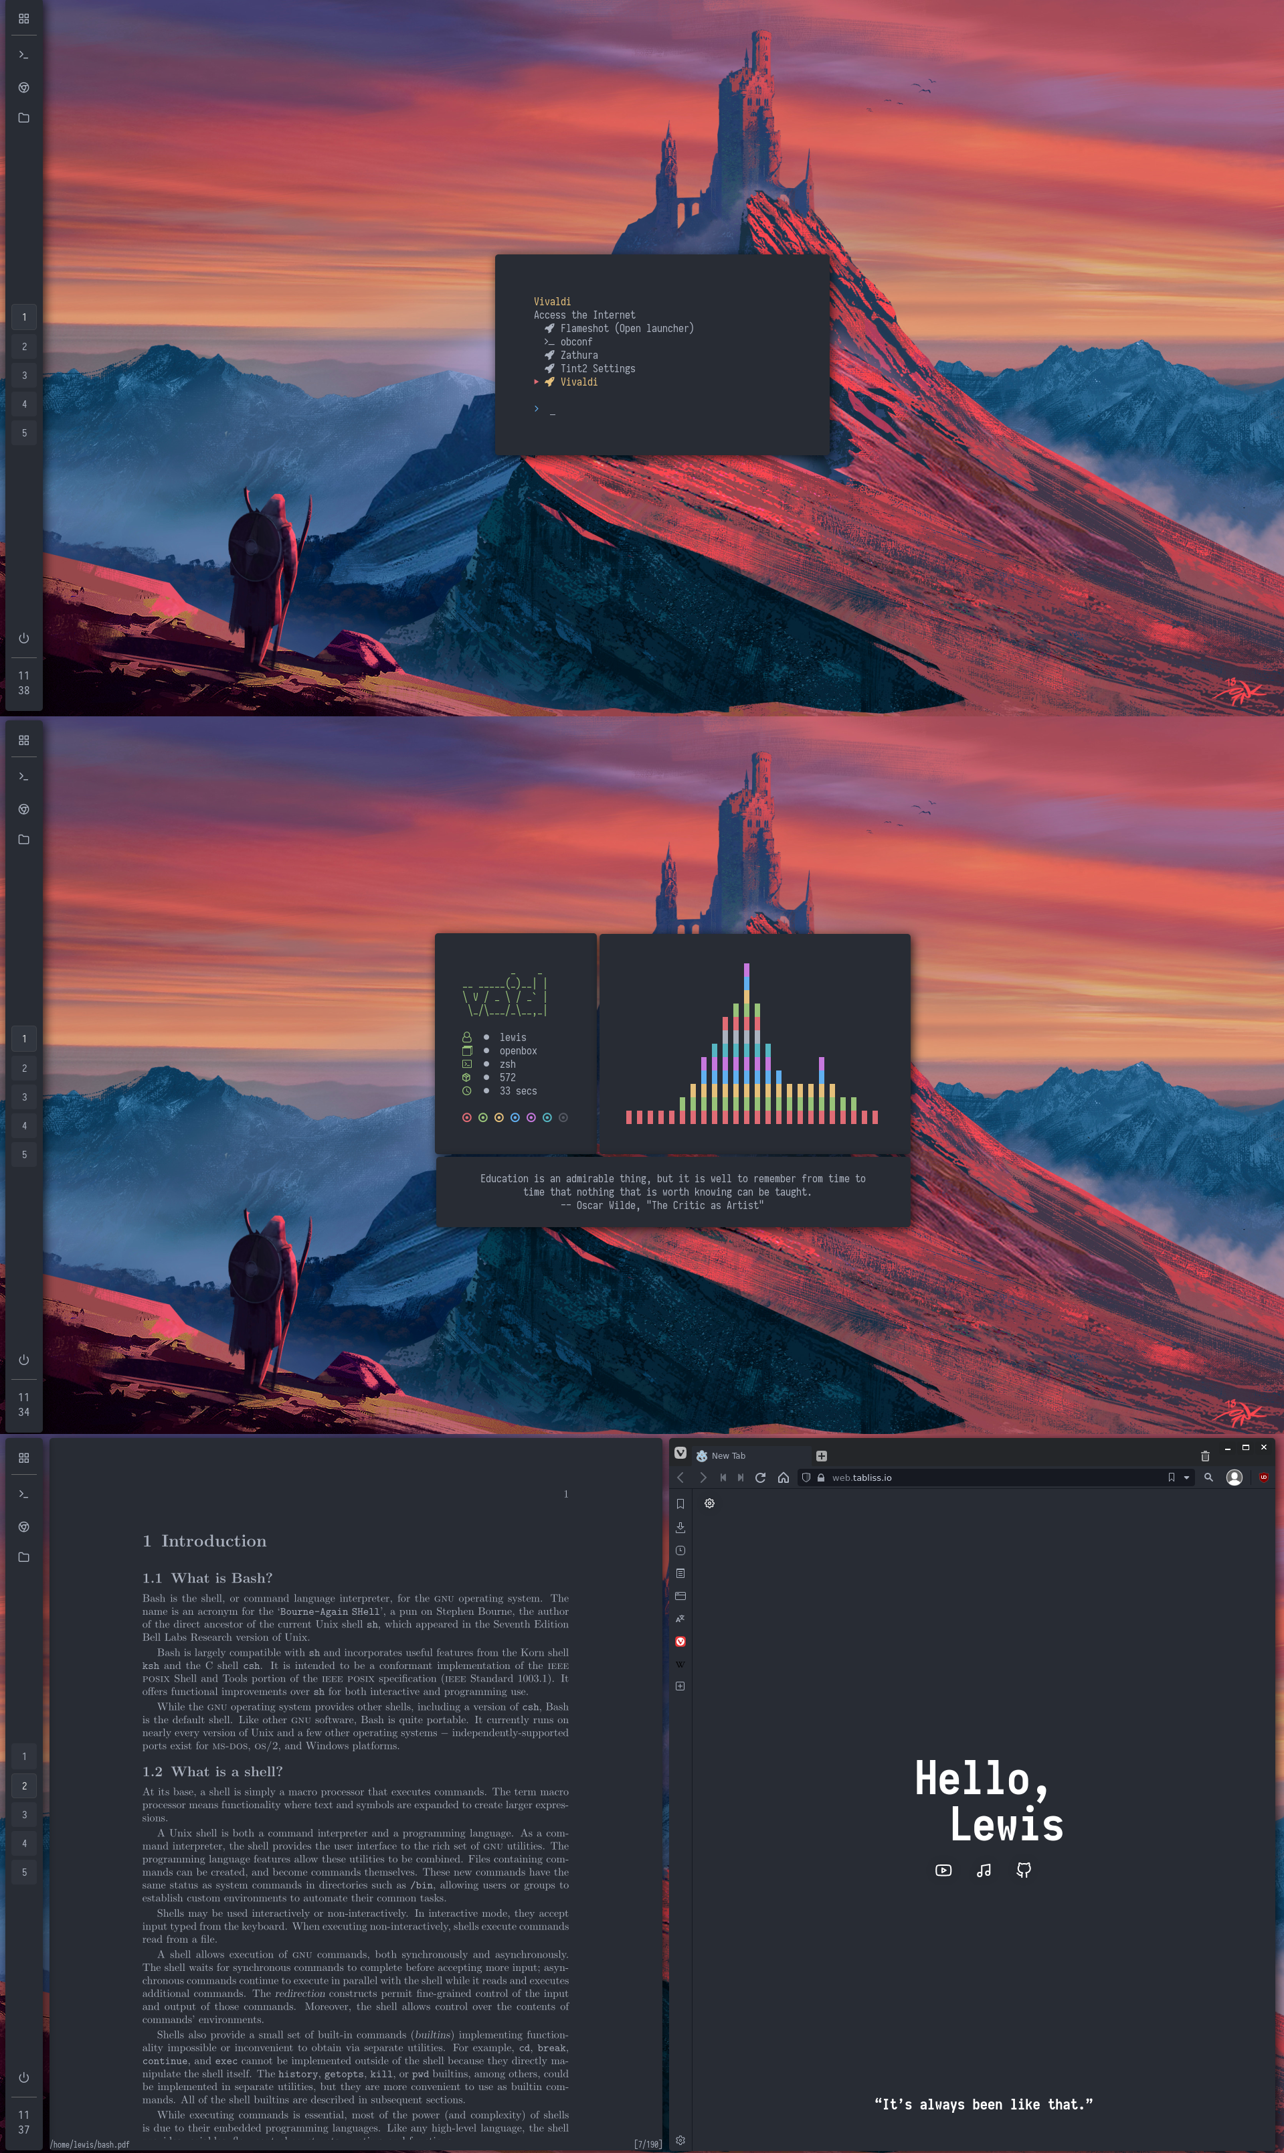Go to the Vivaldi home page
Image resolution: width=1284 pixels, height=2153 pixels.
[783, 1478]
